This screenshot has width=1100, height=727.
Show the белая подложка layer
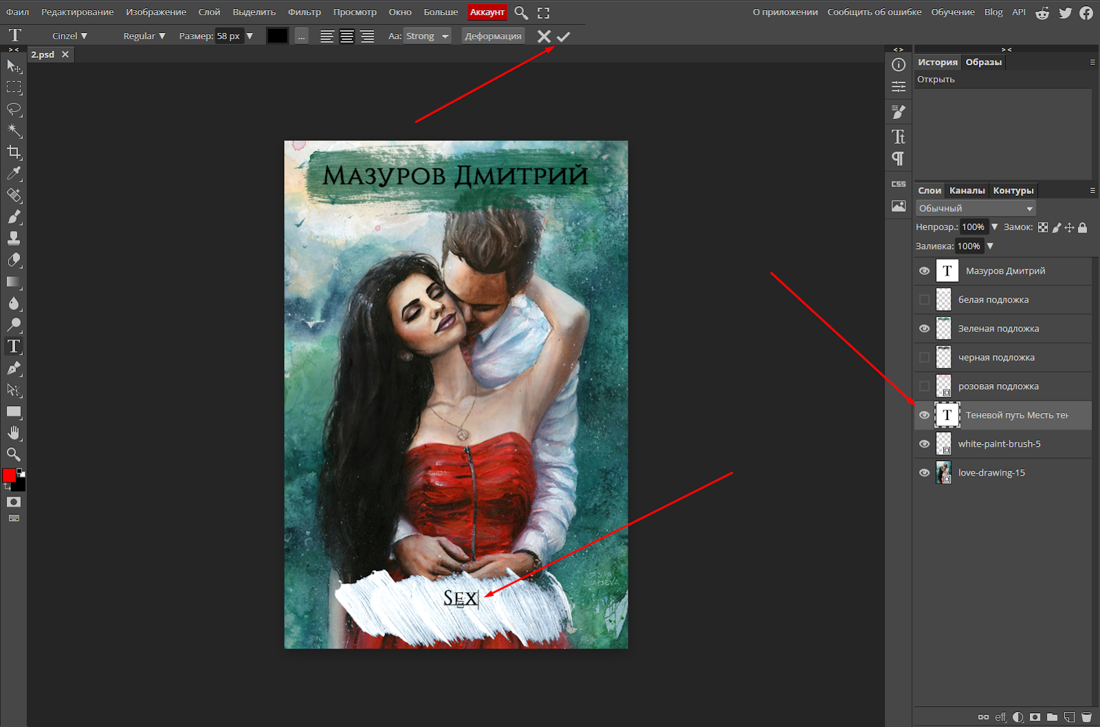pos(924,300)
